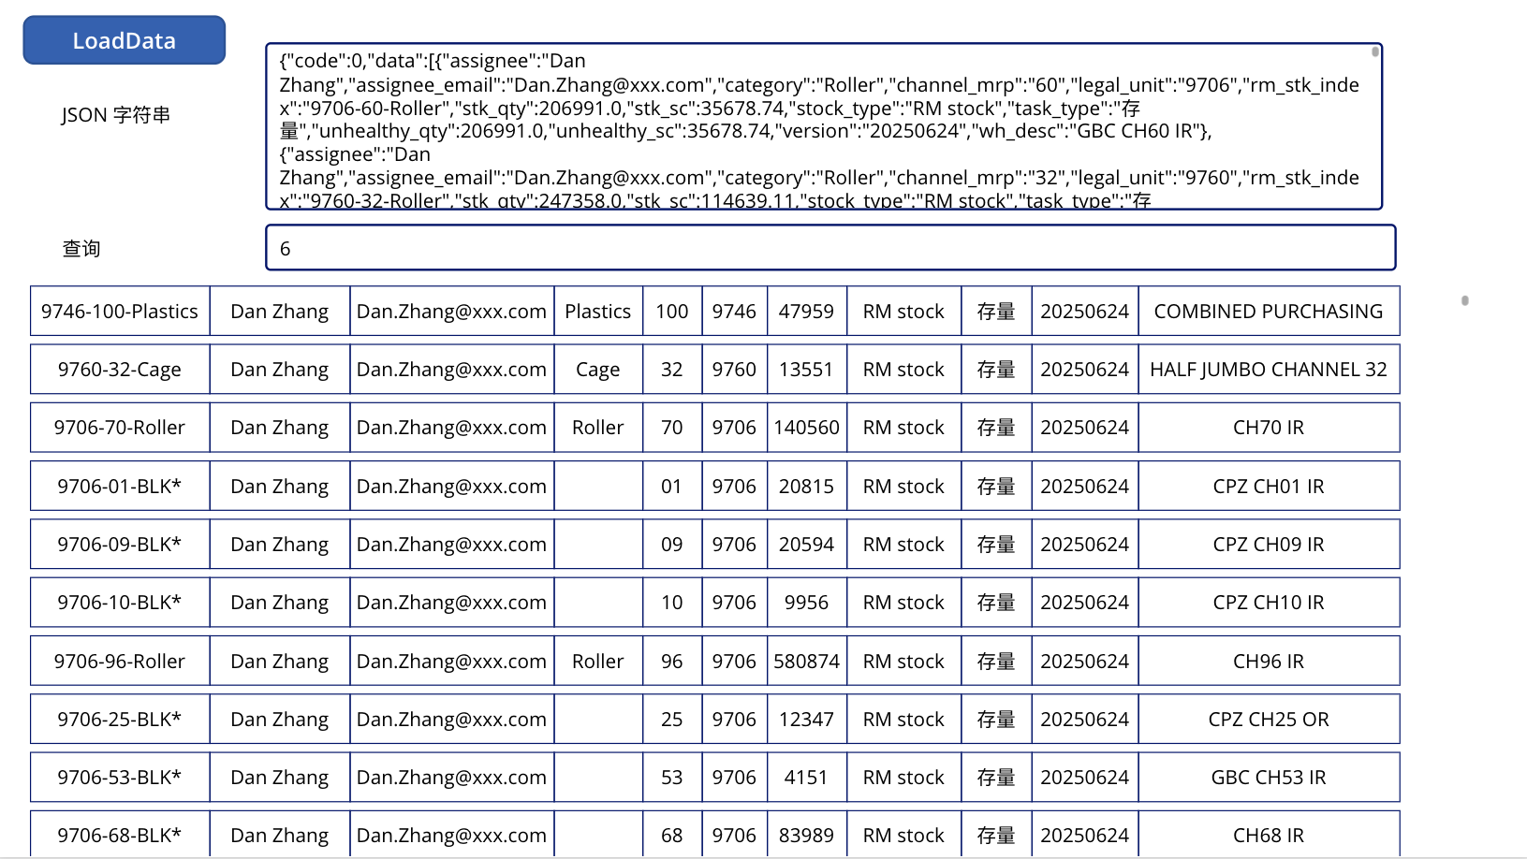Click the Dan Zhang cell in the 9760-32-Cage row
The image size is (1527, 859).
pos(280,370)
